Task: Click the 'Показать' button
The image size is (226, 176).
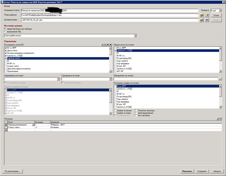Action: pyautogui.click(x=187, y=171)
